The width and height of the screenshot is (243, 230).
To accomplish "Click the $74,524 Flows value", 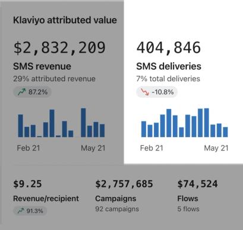I will pyautogui.click(x=197, y=184).
